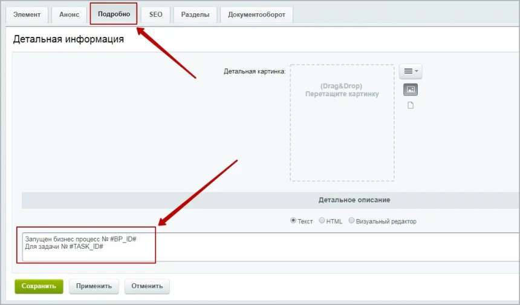Switch to the Элемент tab
Viewport: 520px width, 305px height.
[27, 15]
